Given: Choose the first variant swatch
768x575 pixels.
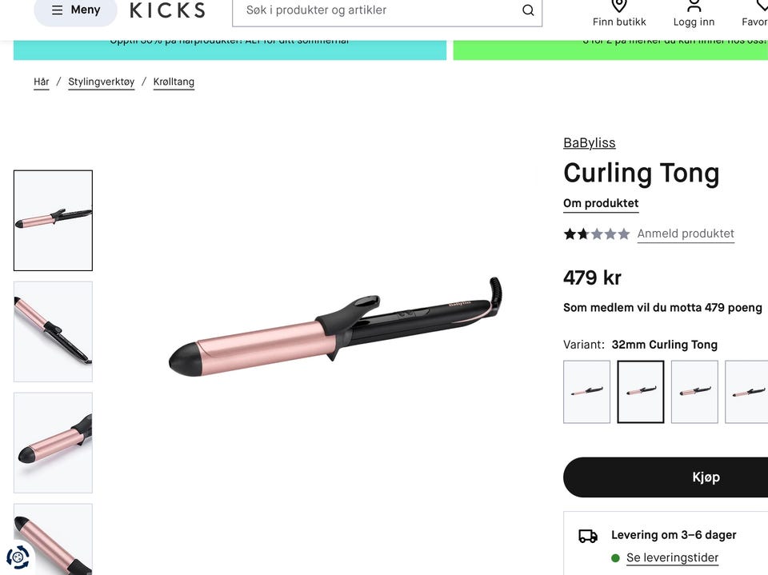Looking at the screenshot, I should 586,392.
